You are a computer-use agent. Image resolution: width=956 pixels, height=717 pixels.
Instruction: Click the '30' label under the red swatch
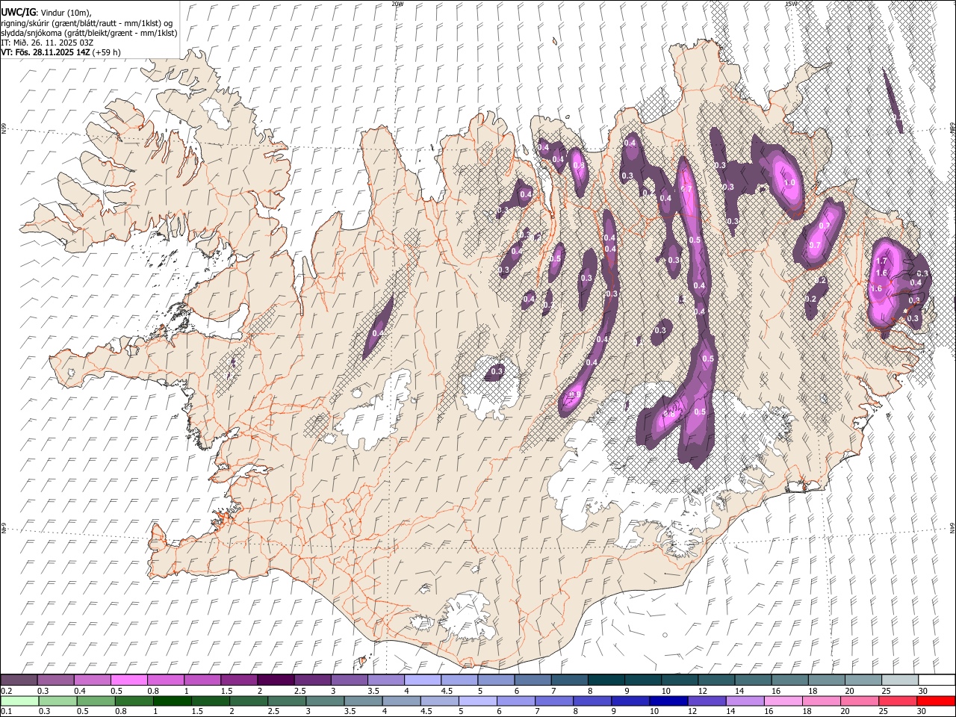922,712
